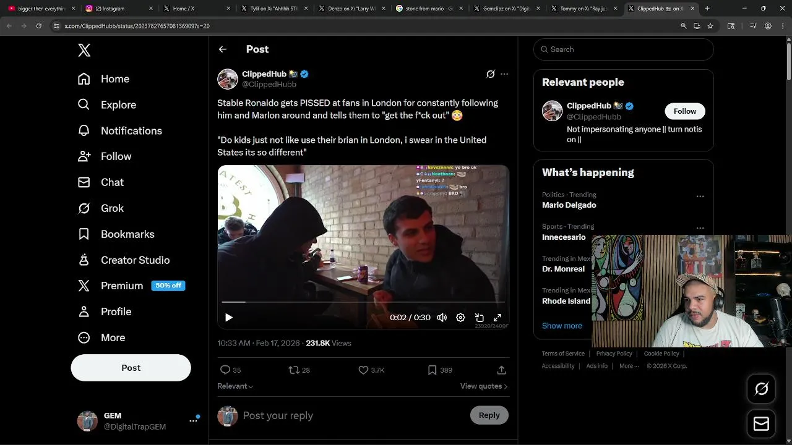Open View quotes link

(484, 386)
